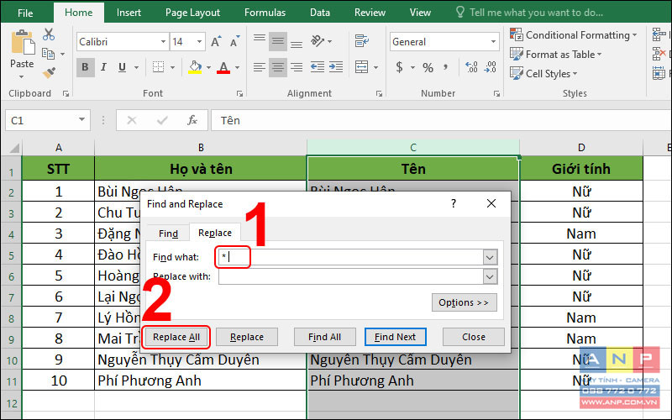
Task: Toggle Italic formatting
Action: click(103, 67)
